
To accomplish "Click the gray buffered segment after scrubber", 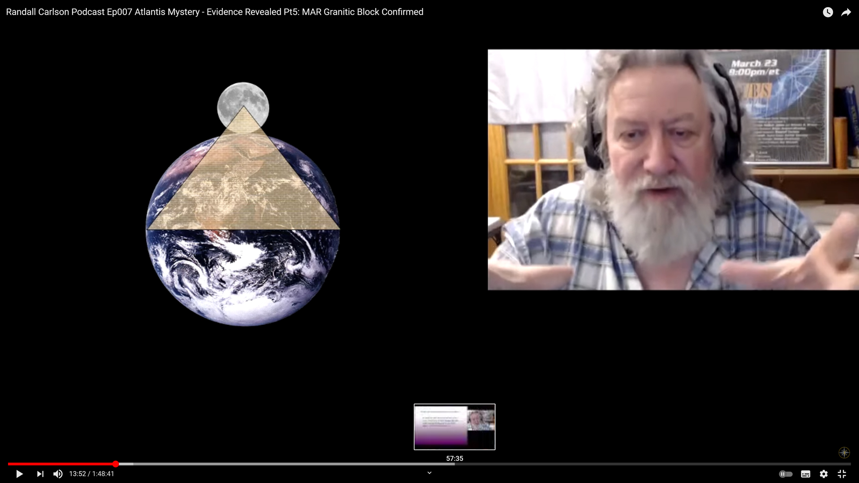I will click(x=126, y=464).
